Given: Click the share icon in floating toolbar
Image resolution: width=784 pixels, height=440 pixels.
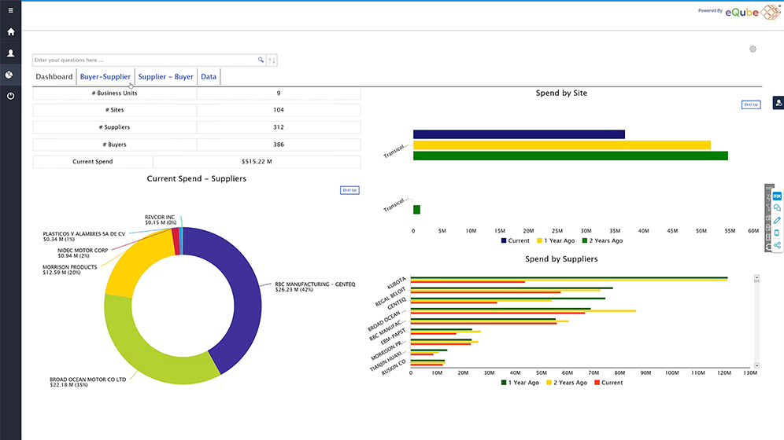Looking at the screenshot, I should pos(777,245).
